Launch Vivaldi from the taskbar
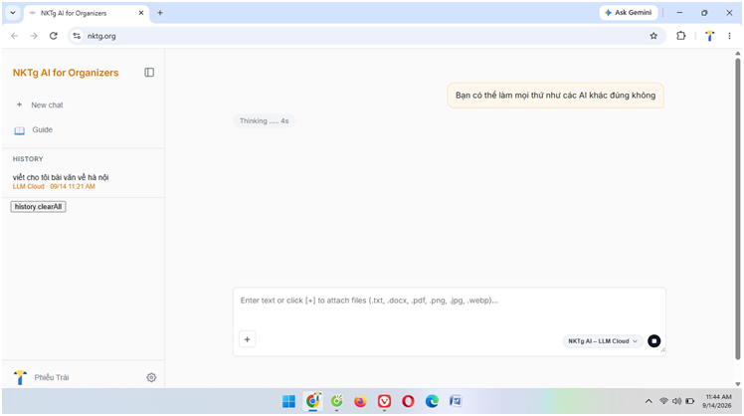744x416 pixels. [x=384, y=402]
